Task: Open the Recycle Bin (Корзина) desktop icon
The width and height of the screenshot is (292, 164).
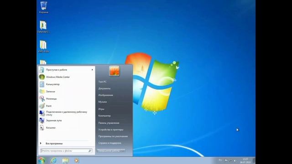Action: point(44,7)
